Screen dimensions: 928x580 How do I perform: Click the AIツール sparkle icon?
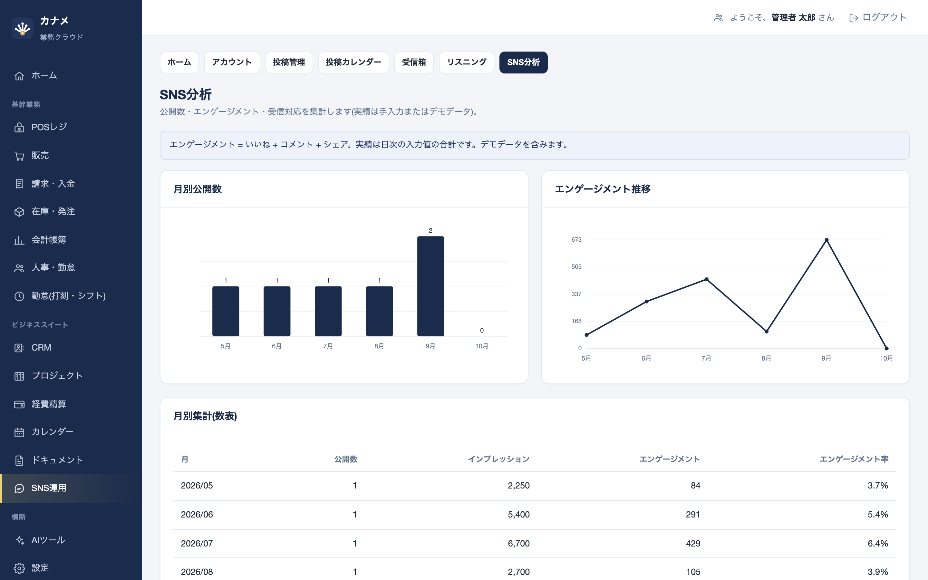pyautogui.click(x=19, y=540)
